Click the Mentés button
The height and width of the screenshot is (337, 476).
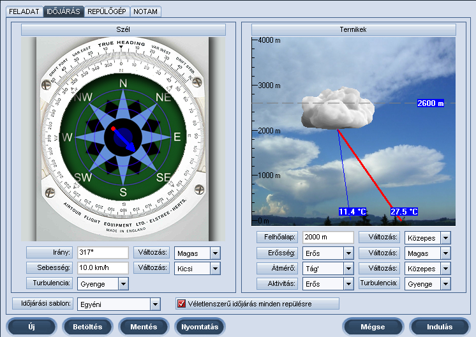click(x=144, y=327)
